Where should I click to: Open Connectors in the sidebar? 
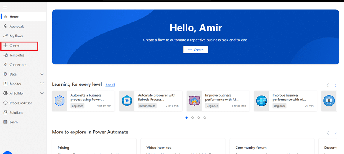pos(23,65)
